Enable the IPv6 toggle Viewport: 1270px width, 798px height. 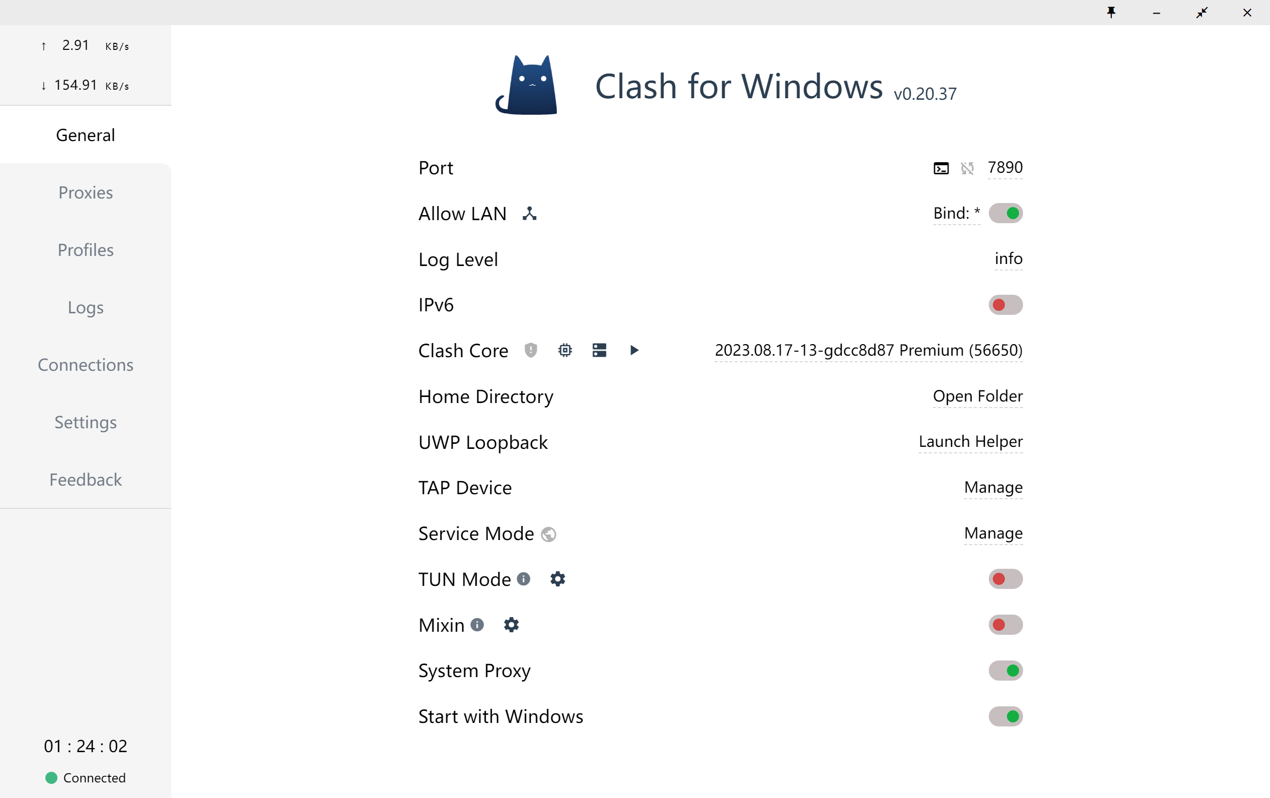pyautogui.click(x=1005, y=305)
